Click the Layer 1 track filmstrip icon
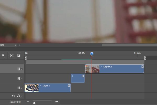 click(19, 88)
